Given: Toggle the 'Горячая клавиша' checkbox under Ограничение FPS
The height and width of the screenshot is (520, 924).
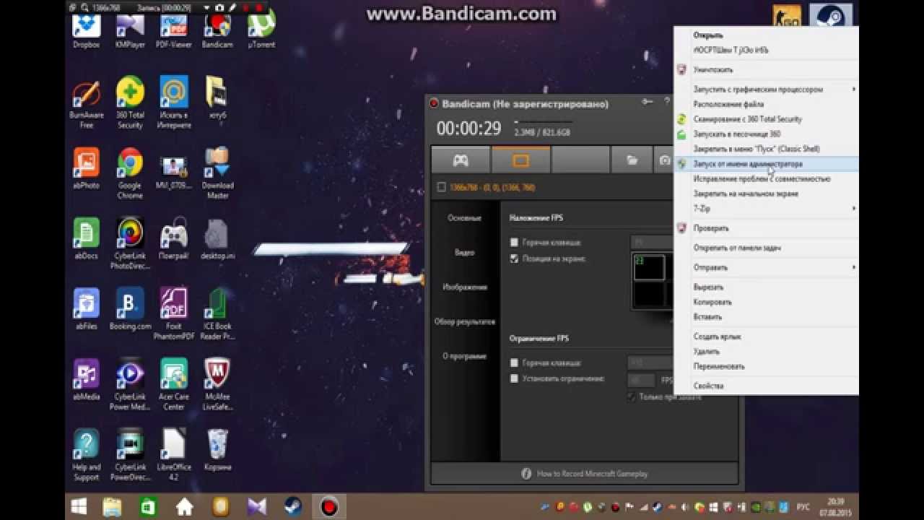Looking at the screenshot, I should click(514, 363).
